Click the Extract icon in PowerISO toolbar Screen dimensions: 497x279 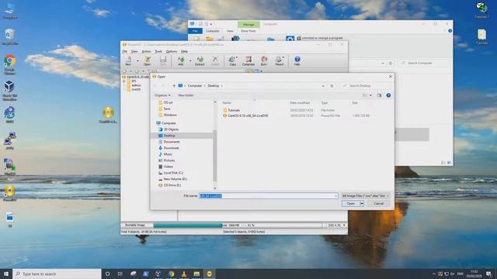coord(200,60)
